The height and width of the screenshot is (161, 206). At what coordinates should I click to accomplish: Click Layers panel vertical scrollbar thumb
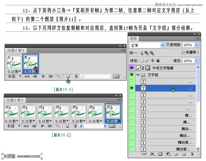click(198, 85)
